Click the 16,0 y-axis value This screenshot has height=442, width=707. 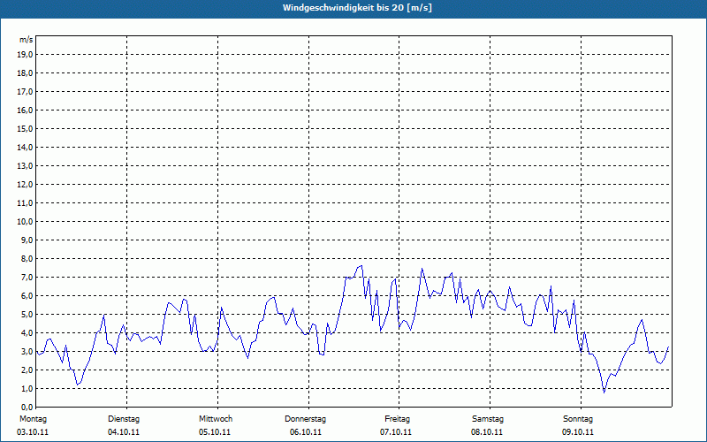tap(24, 110)
